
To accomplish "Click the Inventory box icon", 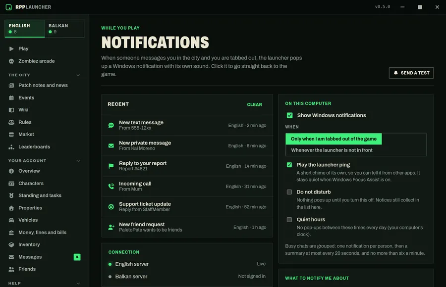I will 11,244.
